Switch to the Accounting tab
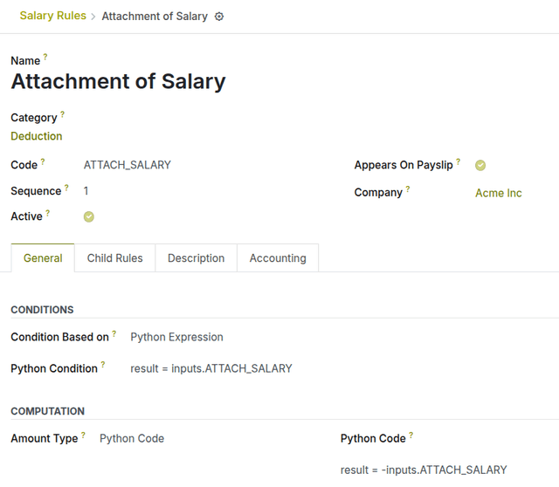The width and height of the screenshot is (559, 487). (x=278, y=258)
